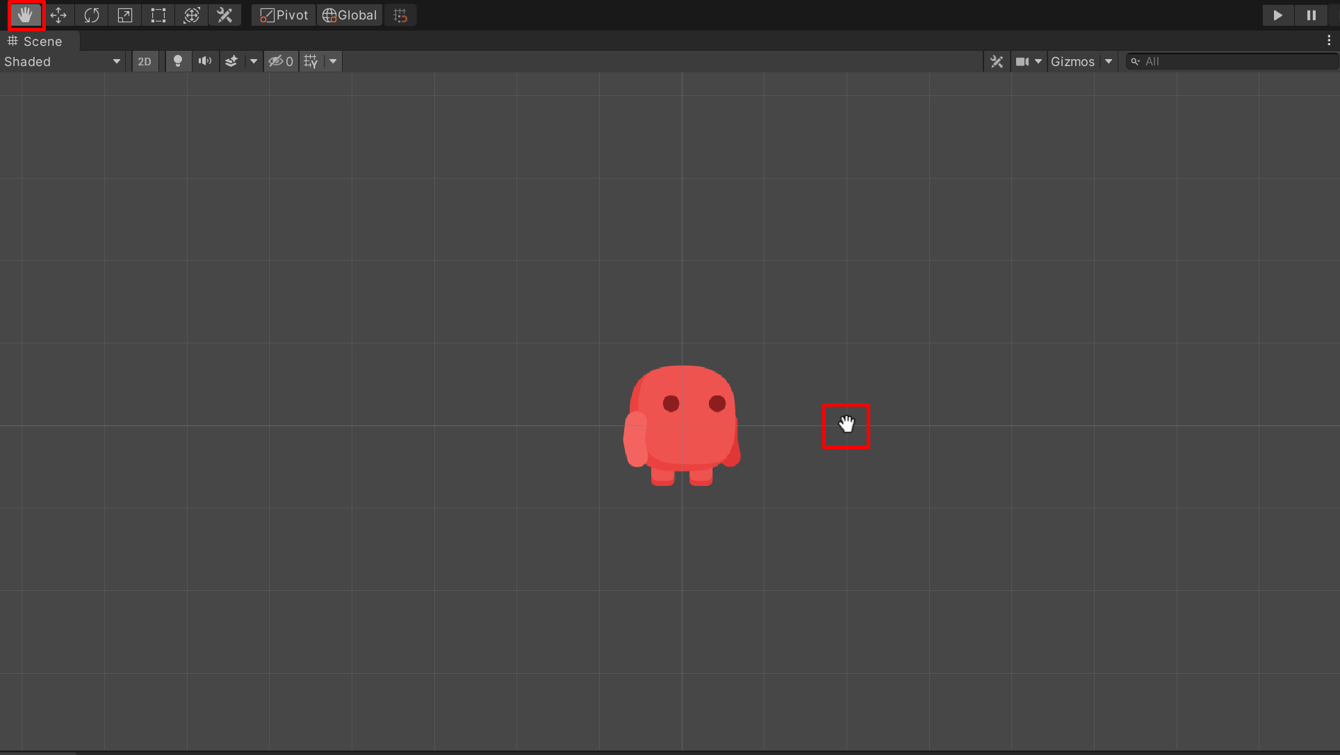
Task: Toggle Pivot handle position button
Action: (284, 15)
